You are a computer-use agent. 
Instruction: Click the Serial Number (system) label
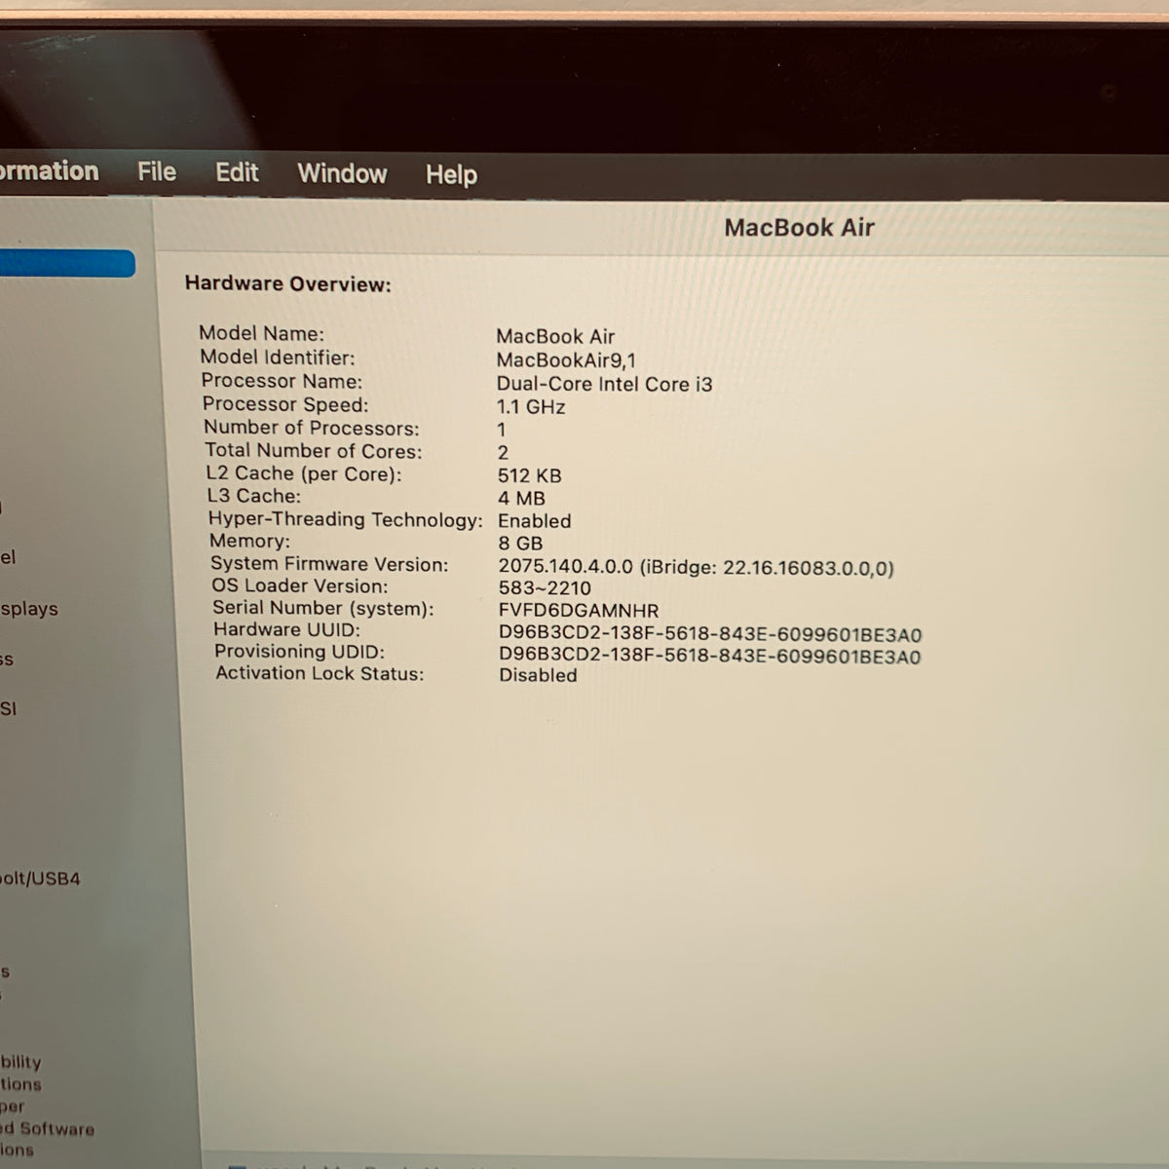point(322,608)
